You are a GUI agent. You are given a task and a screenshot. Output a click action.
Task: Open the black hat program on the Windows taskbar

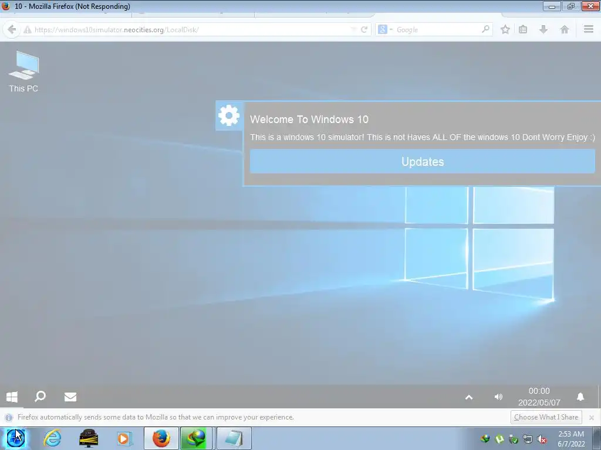tap(89, 438)
